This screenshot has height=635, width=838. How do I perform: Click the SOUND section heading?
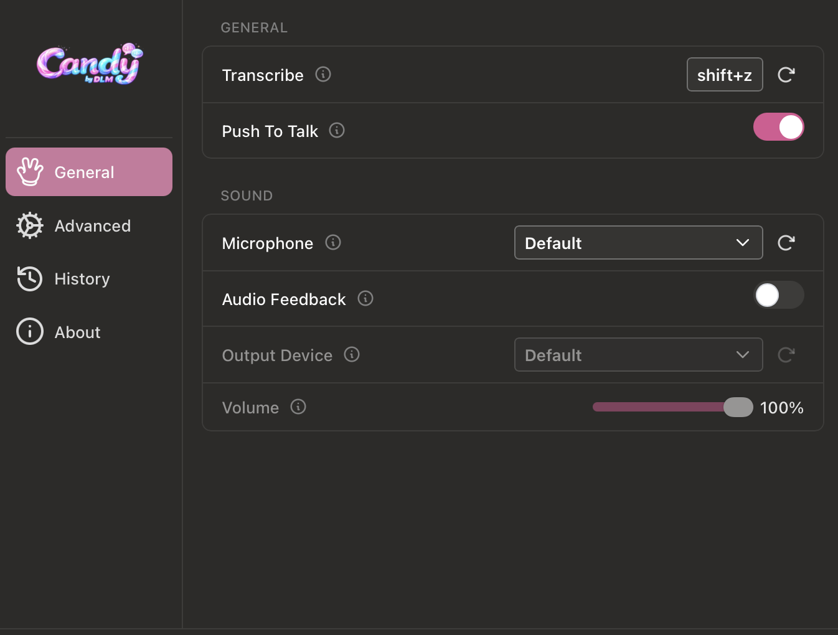pos(247,195)
